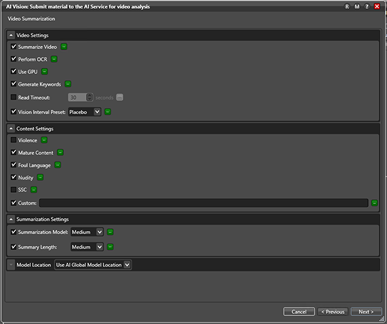
Task: Toggle the Summary Length checkbox
Action: pyautogui.click(x=14, y=247)
